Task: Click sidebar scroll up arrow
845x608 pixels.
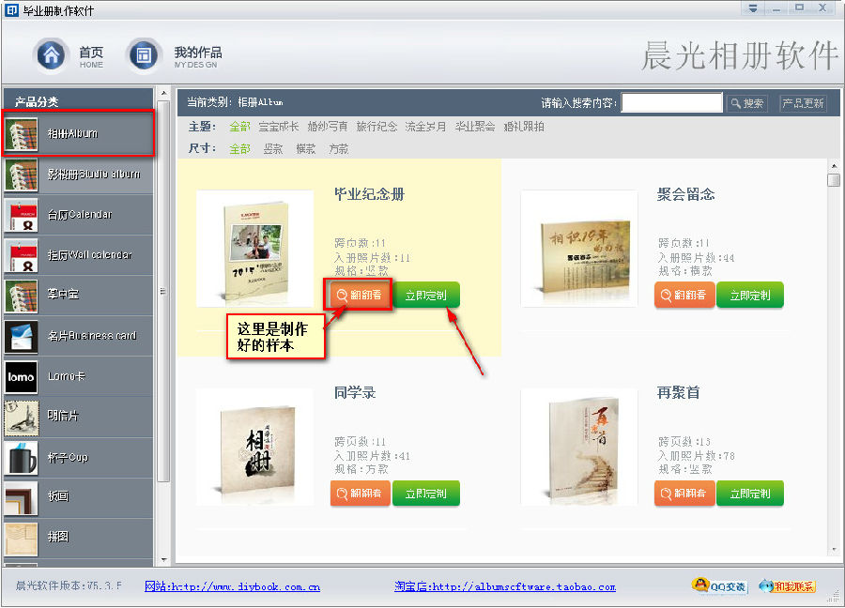Action: 163,94
